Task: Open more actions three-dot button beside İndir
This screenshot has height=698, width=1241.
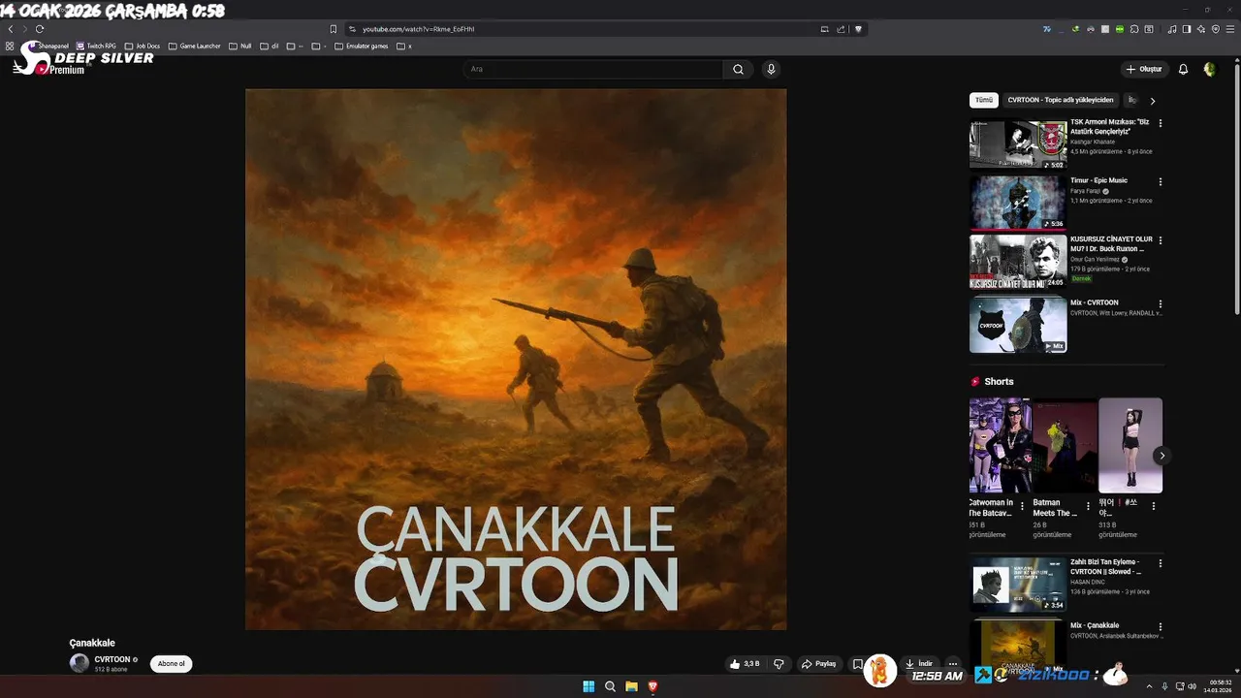Action: click(x=953, y=664)
